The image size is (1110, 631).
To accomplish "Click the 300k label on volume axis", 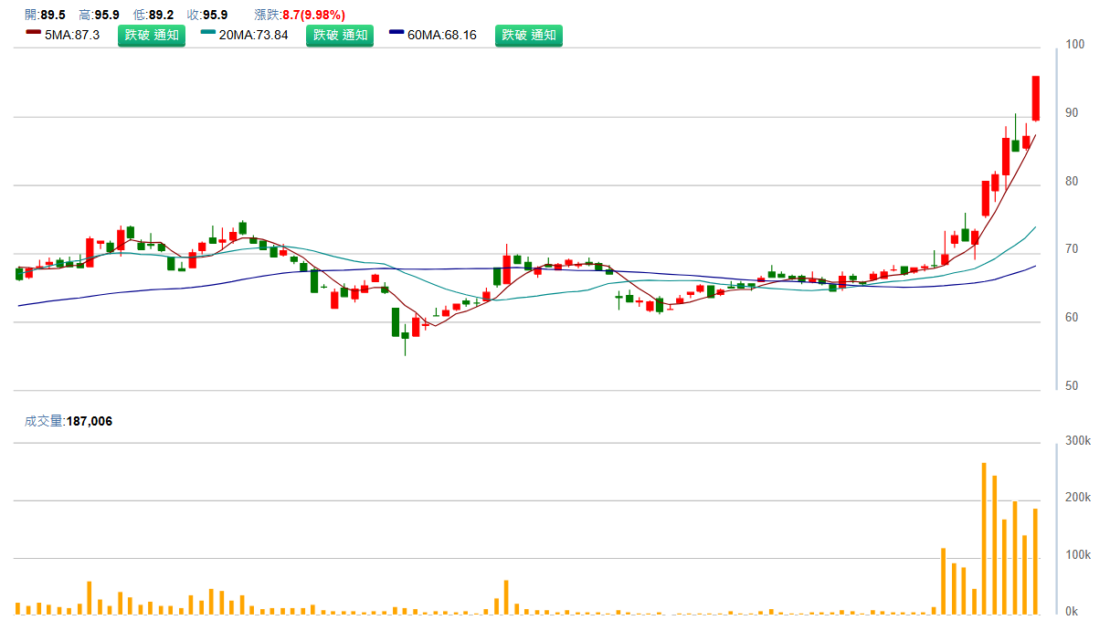I will point(1079,441).
